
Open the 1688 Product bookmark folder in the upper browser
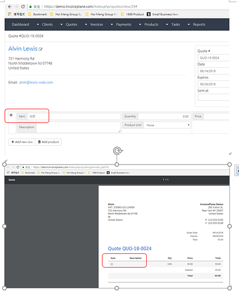click(132, 14)
